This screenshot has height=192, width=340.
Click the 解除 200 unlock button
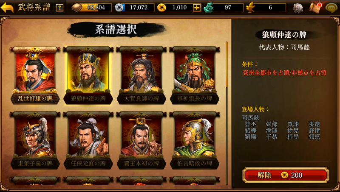coord(286,175)
